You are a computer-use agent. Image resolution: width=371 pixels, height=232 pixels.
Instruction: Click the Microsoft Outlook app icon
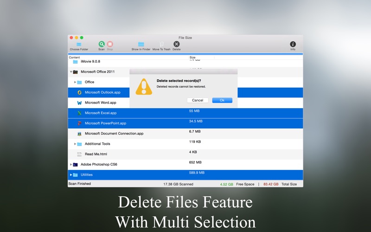tap(79, 92)
